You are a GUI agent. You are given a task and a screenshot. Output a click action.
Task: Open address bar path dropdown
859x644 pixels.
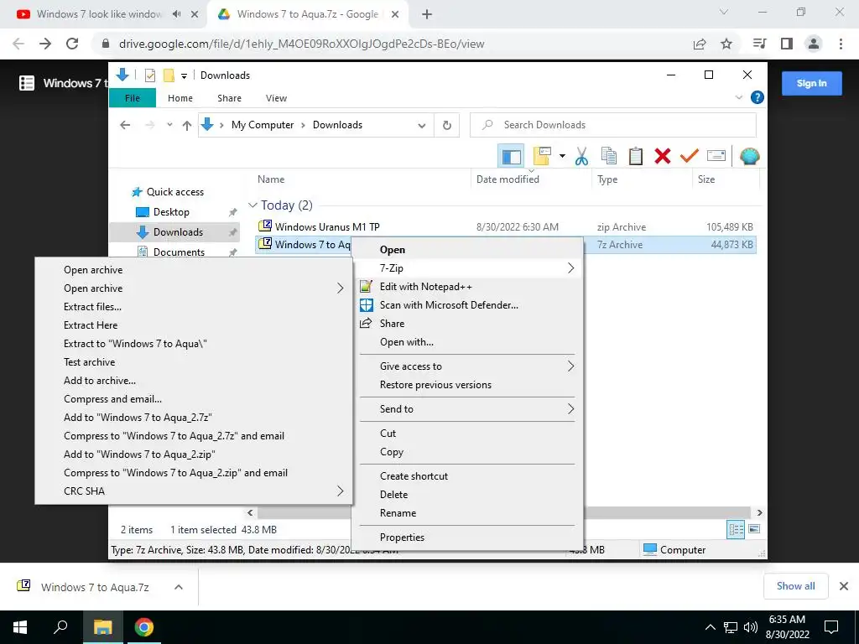[x=422, y=126]
